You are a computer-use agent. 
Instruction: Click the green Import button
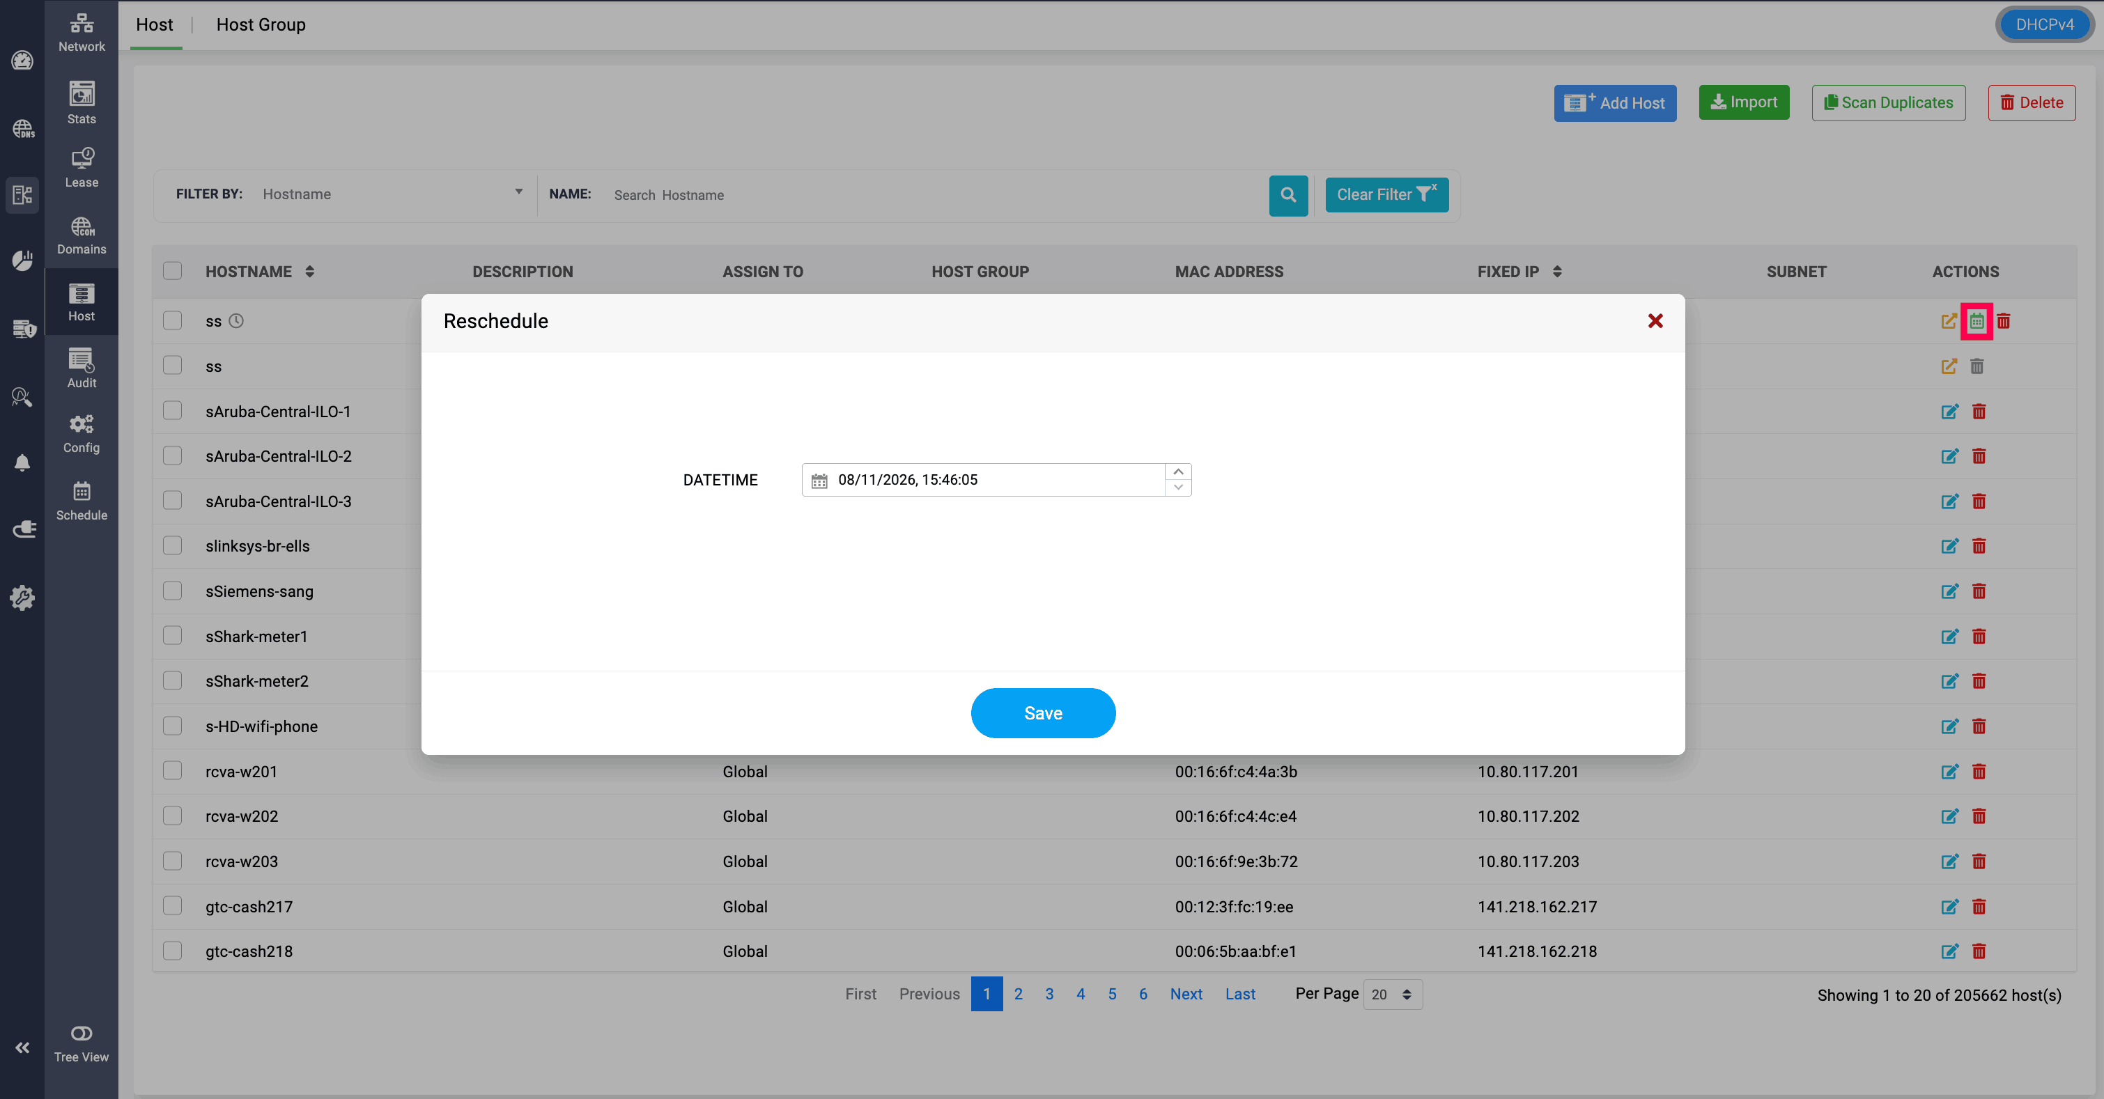point(1744,102)
